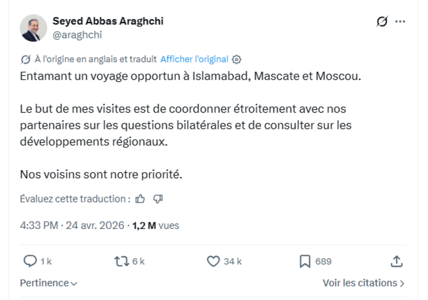Expand 'Voir les citations' to see quotes

362,283
